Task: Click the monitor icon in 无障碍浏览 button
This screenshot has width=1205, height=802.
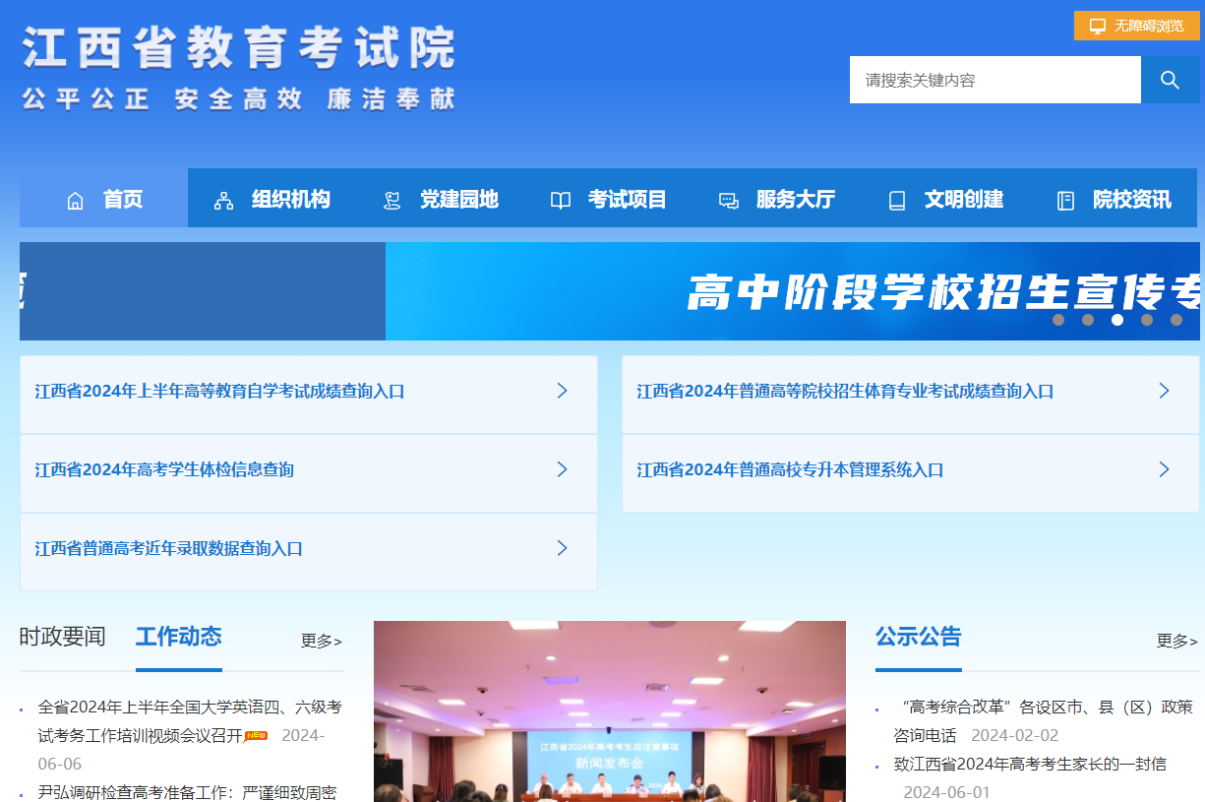Action: (x=1097, y=26)
